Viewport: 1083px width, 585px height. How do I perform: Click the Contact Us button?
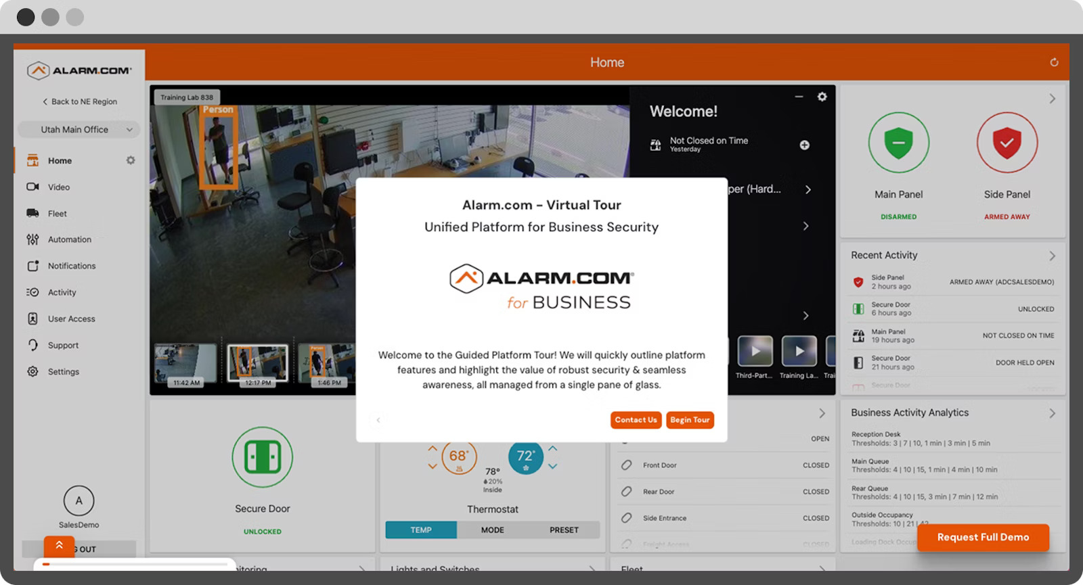click(x=636, y=420)
